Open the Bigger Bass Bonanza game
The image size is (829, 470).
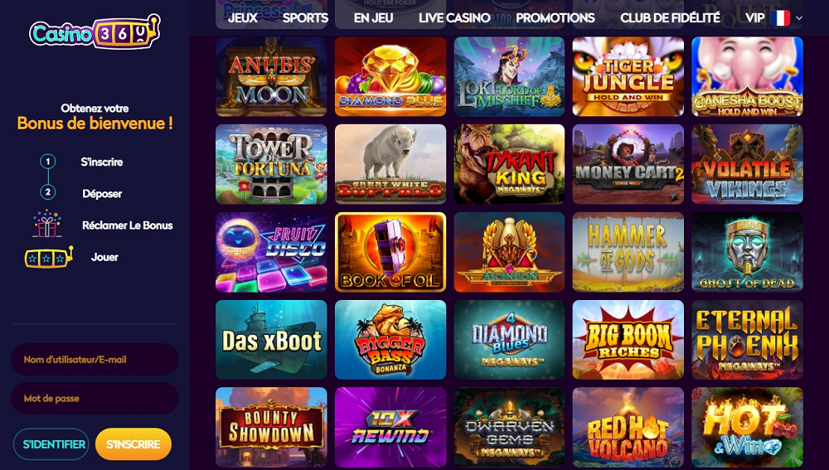coord(390,340)
